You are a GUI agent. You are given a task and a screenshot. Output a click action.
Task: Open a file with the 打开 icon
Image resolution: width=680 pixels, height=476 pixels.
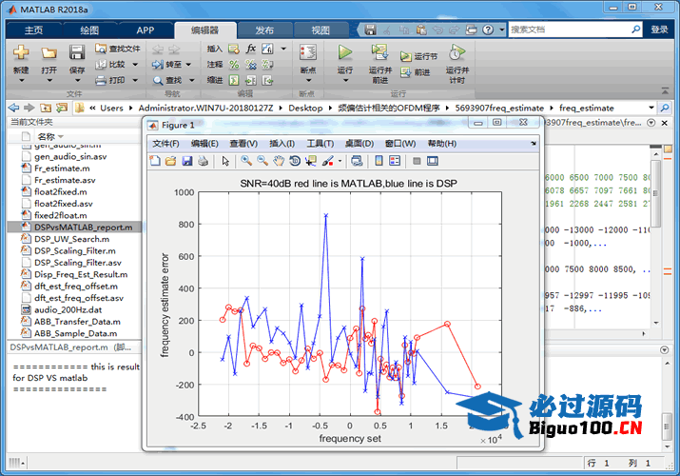pyautogui.click(x=49, y=53)
